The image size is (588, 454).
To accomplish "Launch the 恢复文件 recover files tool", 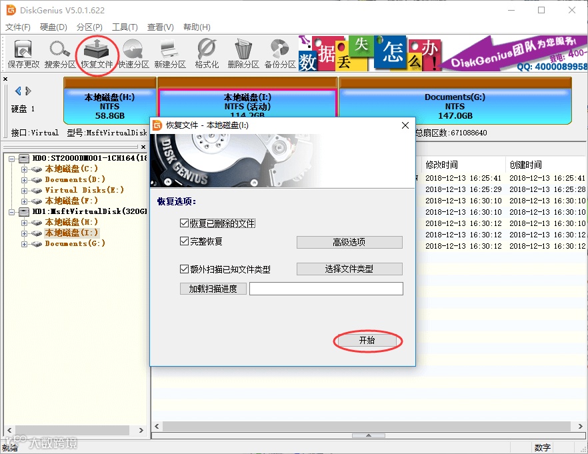I will 97,54.
